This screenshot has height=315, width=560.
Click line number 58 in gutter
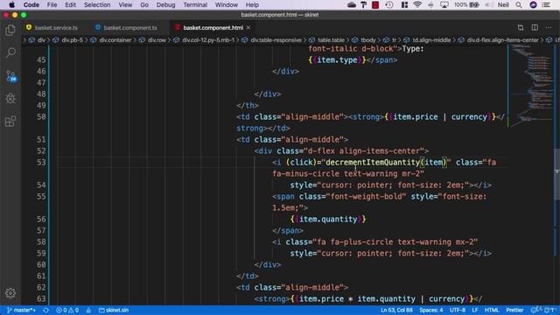click(x=41, y=241)
